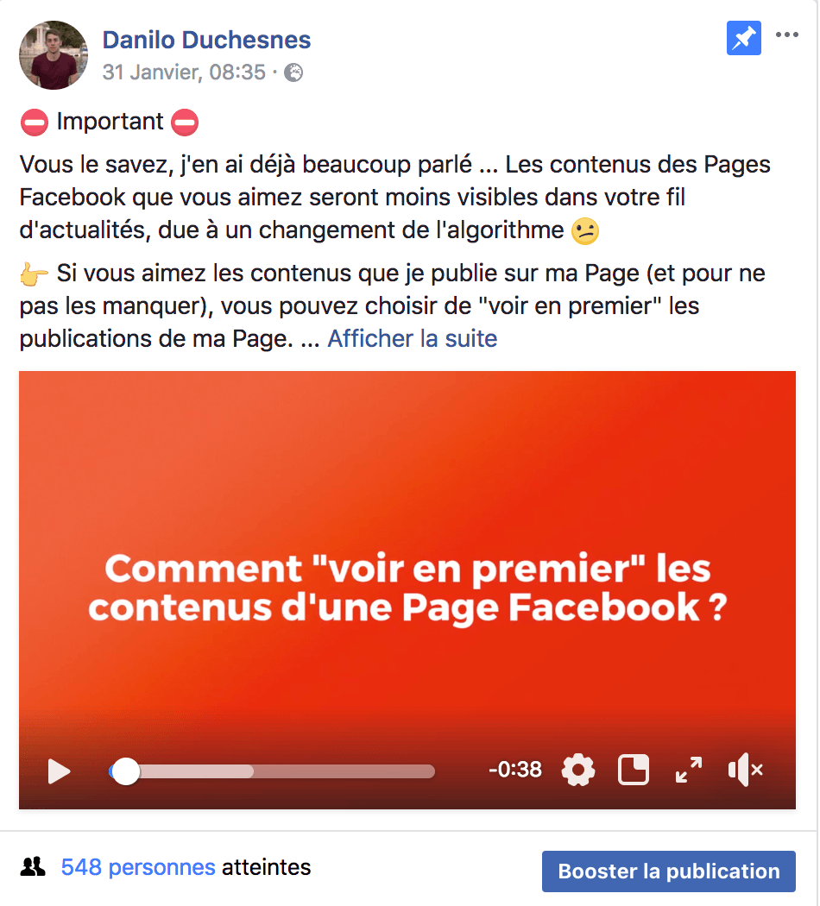This screenshot has height=906, width=820.
Task: Open video settings gear icon
Action: [577, 770]
